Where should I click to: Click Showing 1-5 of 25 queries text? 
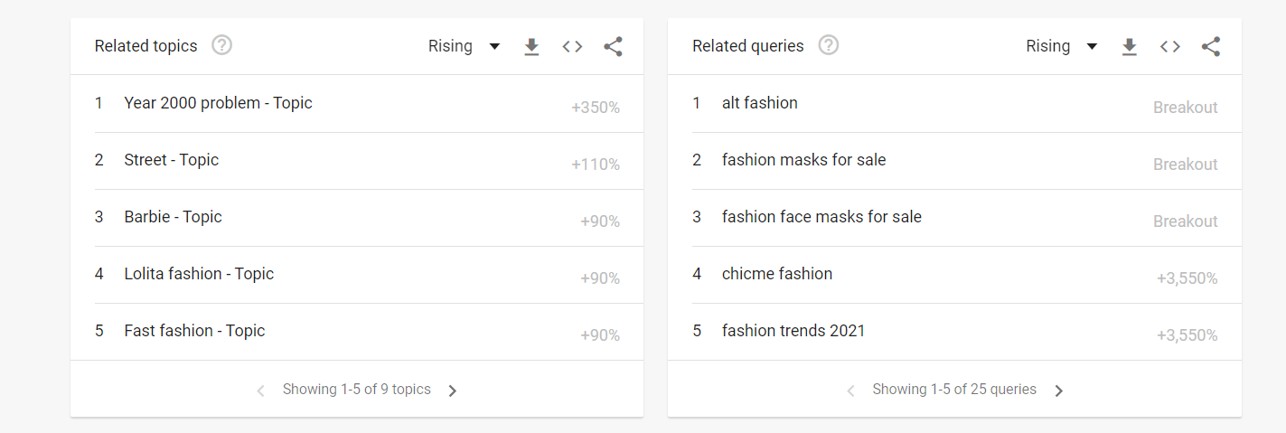coord(954,390)
